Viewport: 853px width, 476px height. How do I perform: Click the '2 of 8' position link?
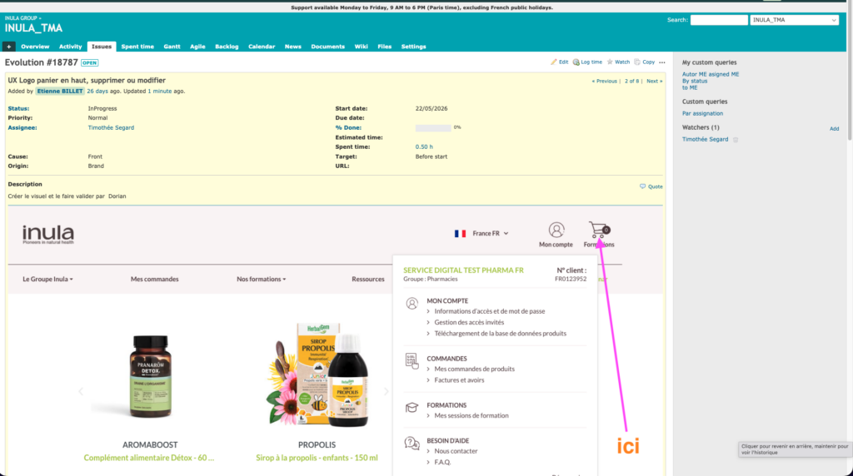tap(631, 81)
